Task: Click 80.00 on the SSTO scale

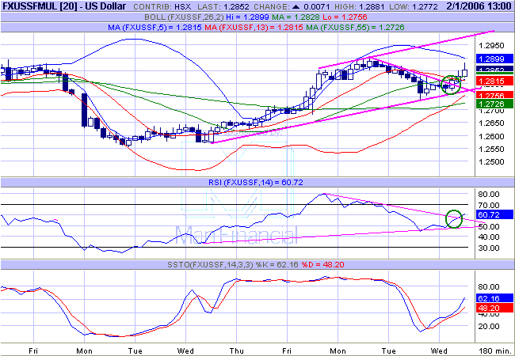Action: pos(489,287)
